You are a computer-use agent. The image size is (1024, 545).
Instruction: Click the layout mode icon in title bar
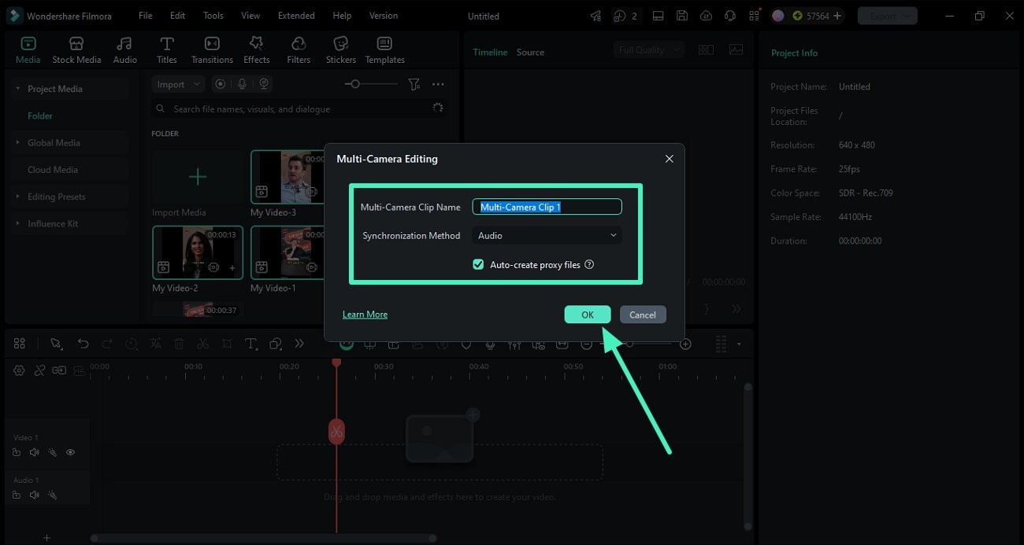[659, 16]
